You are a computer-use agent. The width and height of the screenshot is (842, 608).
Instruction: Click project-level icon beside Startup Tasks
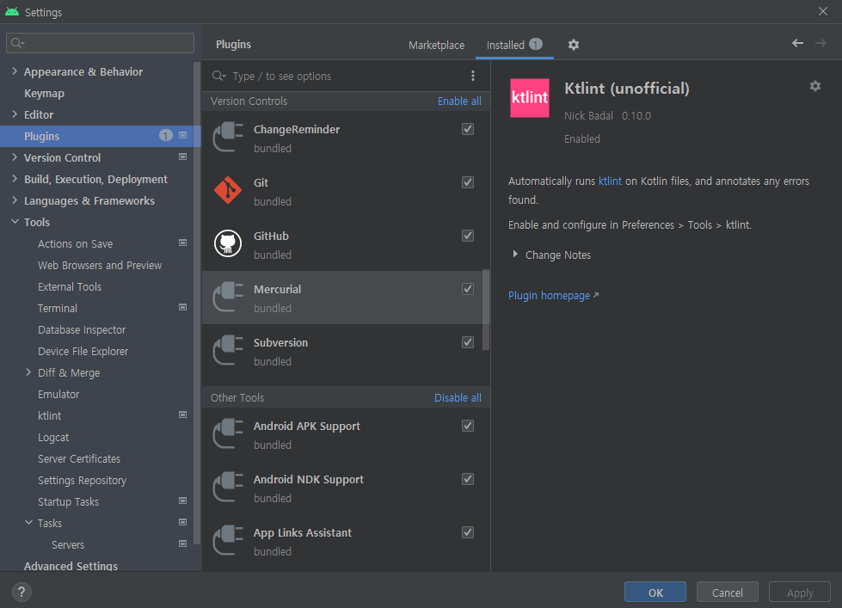182,501
